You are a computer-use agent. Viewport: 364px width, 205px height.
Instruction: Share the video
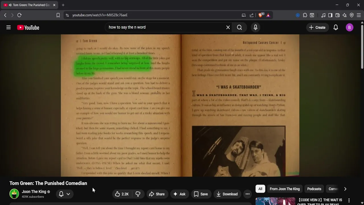point(157,194)
